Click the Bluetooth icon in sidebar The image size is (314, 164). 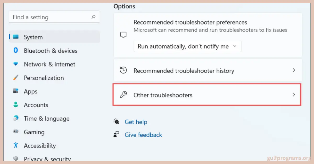16,50
